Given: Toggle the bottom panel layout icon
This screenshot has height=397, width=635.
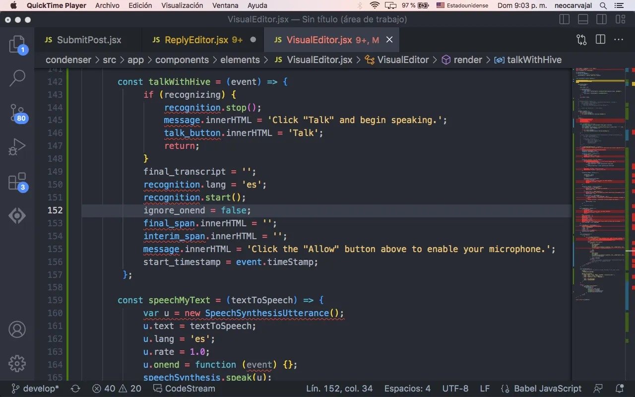Looking at the screenshot, I should 583,19.
